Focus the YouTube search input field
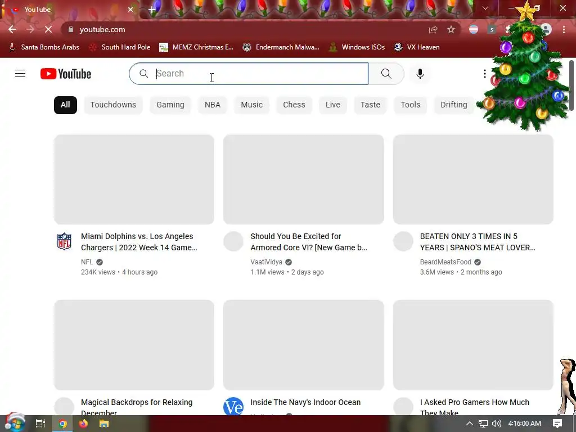576x432 pixels. 249,74
